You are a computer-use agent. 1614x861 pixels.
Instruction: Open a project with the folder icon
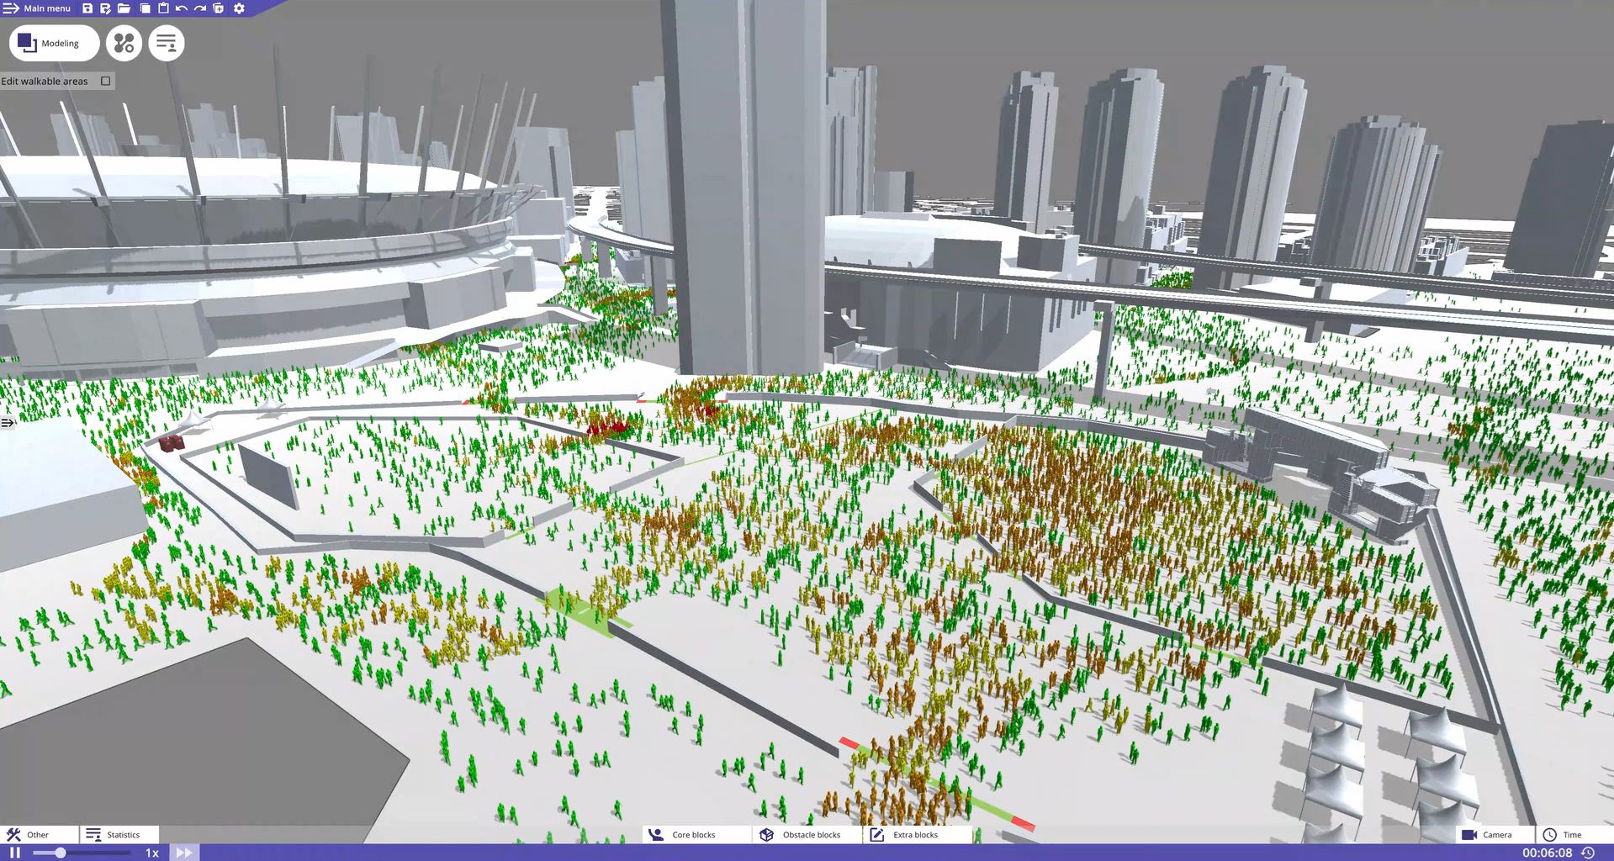pyautogui.click(x=124, y=8)
